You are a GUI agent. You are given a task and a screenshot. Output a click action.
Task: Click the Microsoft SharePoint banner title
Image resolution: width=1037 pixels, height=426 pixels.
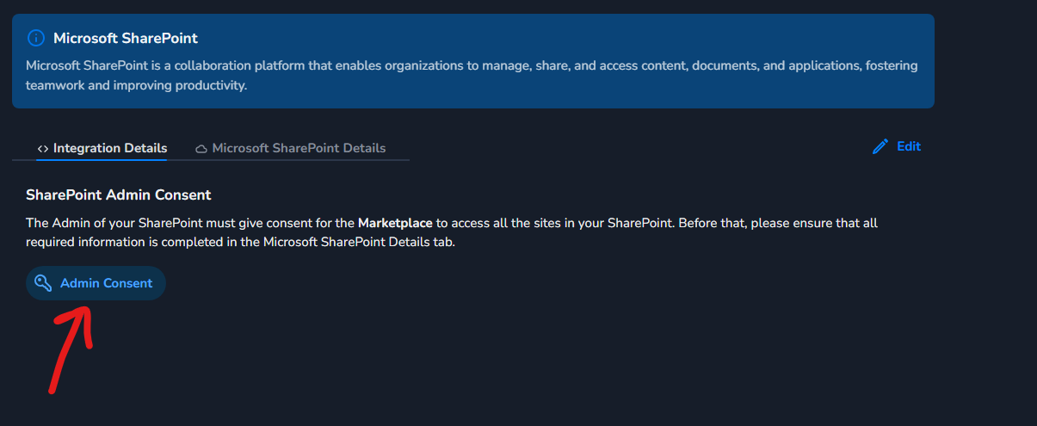click(125, 38)
